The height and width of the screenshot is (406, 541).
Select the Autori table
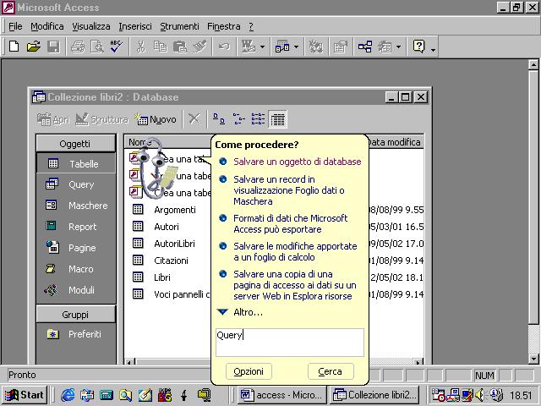tap(156, 227)
